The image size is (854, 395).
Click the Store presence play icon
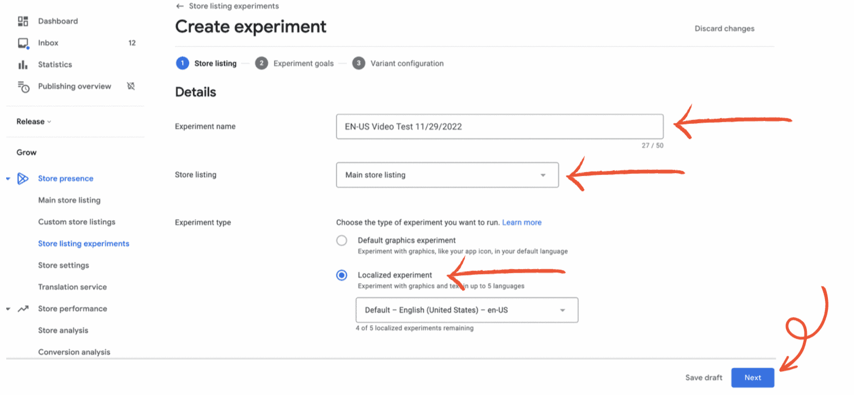tap(23, 179)
